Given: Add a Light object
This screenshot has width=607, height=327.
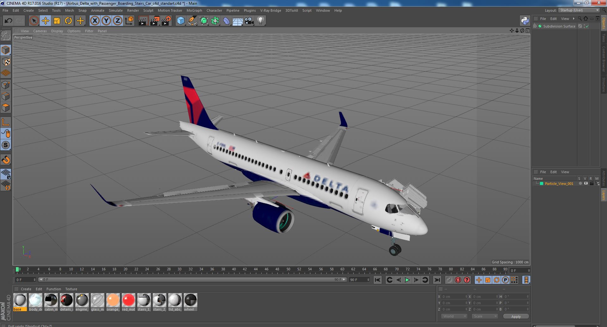Looking at the screenshot, I should pyautogui.click(x=260, y=21).
